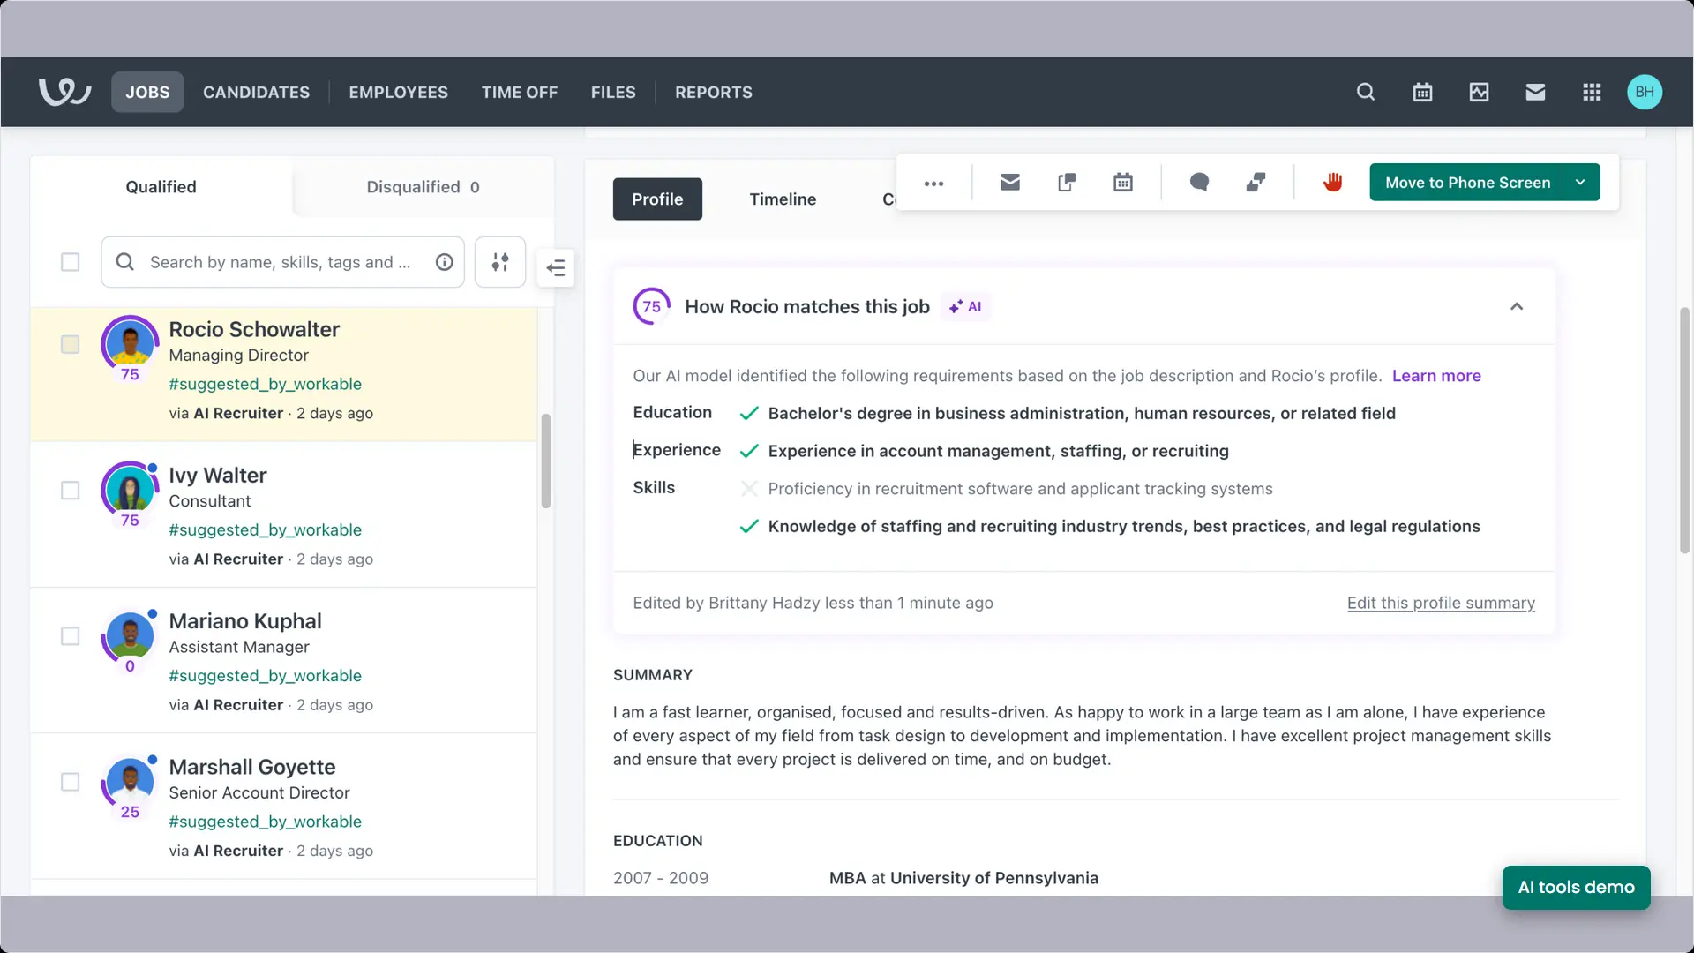Click Edit this profile summary

coord(1440,603)
